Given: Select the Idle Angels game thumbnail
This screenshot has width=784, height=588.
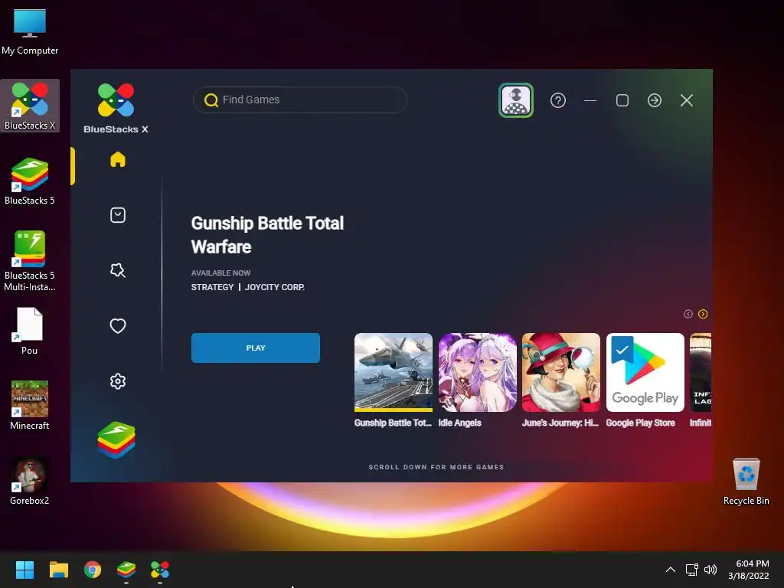Looking at the screenshot, I should tap(478, 372).
